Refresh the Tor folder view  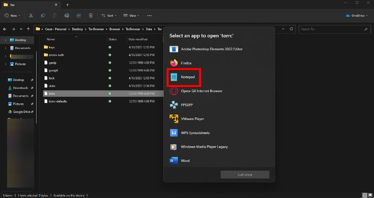pyautogui.click(x=291, y=29)
